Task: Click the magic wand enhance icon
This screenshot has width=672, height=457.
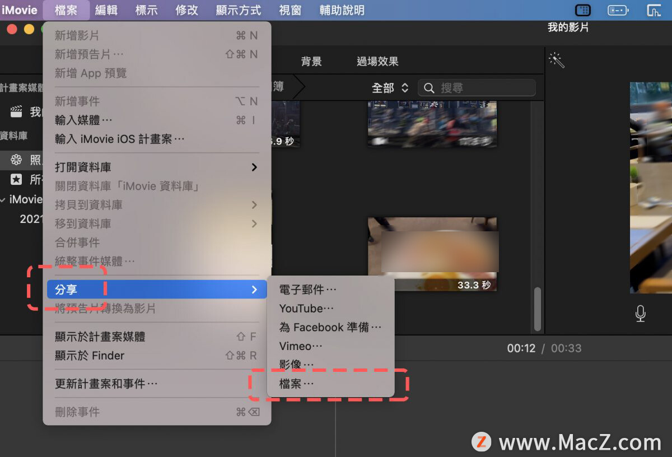Action: (x=556, y=60)
